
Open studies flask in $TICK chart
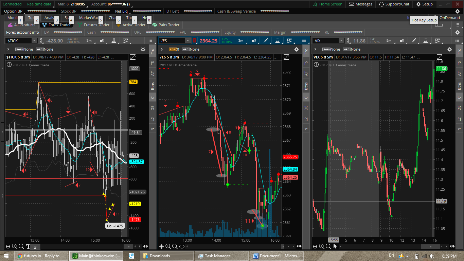coord(114,41)
